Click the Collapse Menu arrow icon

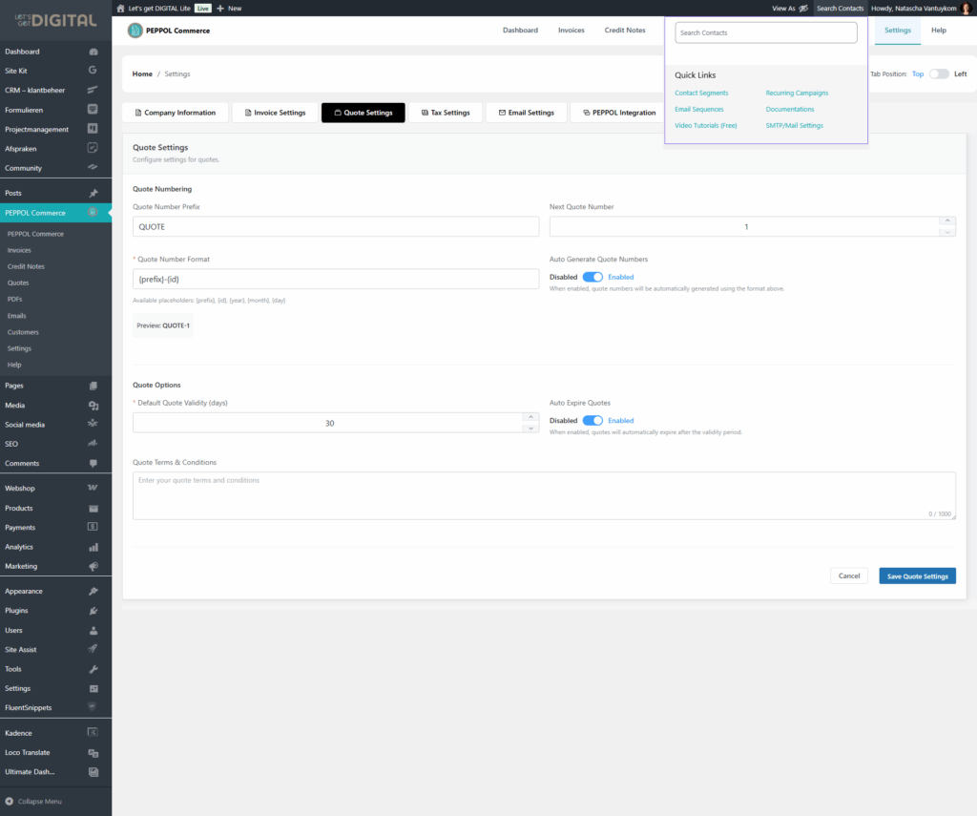tap(10, 801)
